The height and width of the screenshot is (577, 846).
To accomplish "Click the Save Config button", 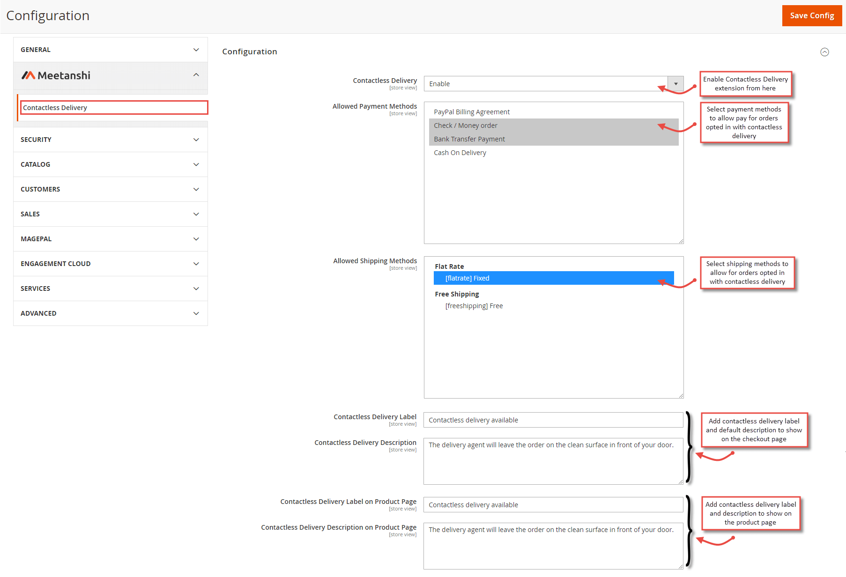I will coord(812,15).
